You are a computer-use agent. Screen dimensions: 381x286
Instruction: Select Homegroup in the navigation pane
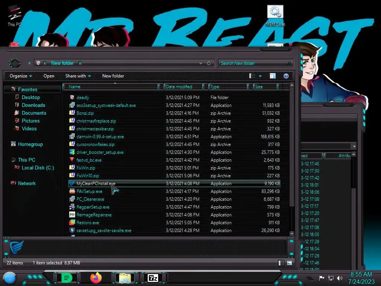(x=30, y=144)
